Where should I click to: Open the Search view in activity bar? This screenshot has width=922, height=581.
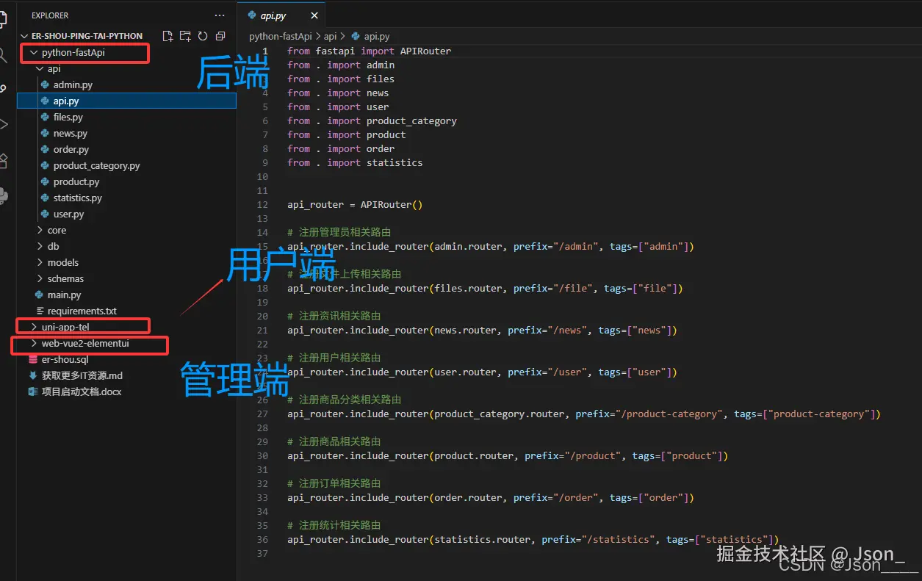(x=4, y=54)
